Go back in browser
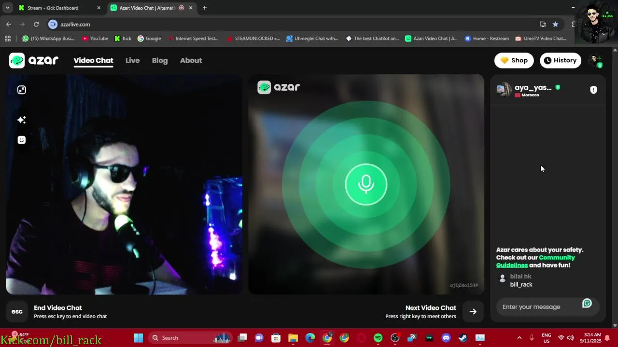The image size is (618, 347). pos(8,24)
